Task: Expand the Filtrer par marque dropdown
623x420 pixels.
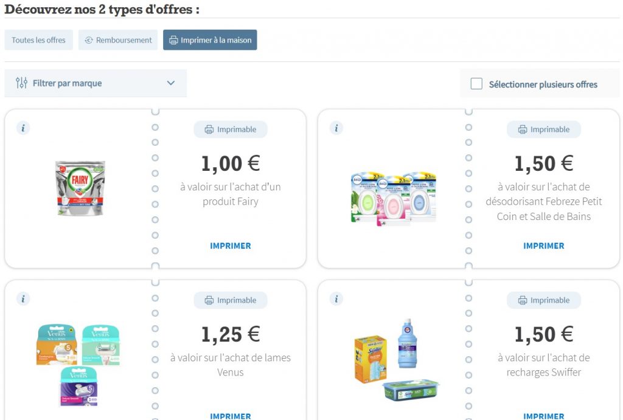Action: [96, 83]
